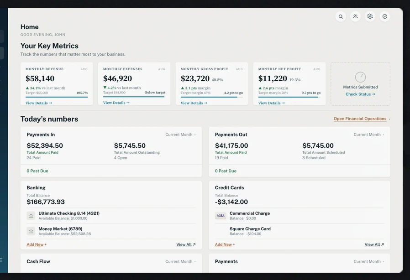Expand Payments In Current Month dropdown
Image resolution: width=410 pixels, height=280 pixels.
pyautogui.click(x=180, y=135)
